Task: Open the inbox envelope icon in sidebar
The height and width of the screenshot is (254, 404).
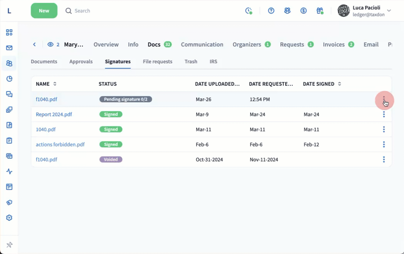Action: tap(9, 48)
